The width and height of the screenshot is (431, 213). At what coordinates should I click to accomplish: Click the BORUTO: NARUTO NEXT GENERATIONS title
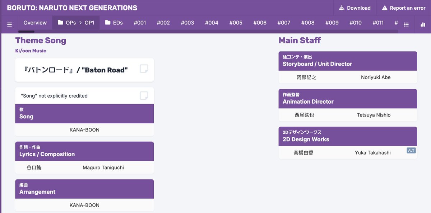72,8
